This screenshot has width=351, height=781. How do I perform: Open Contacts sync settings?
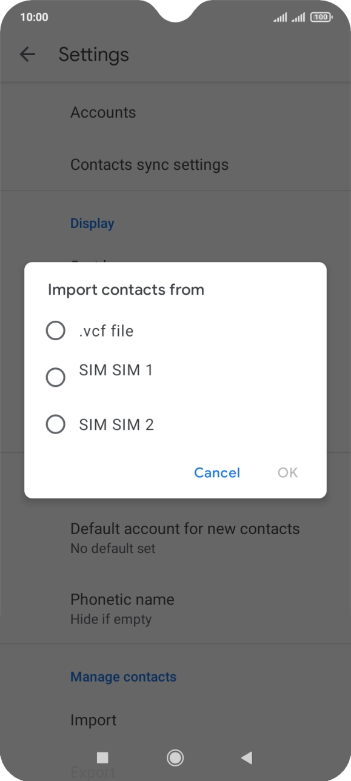(x=149, y=164)
